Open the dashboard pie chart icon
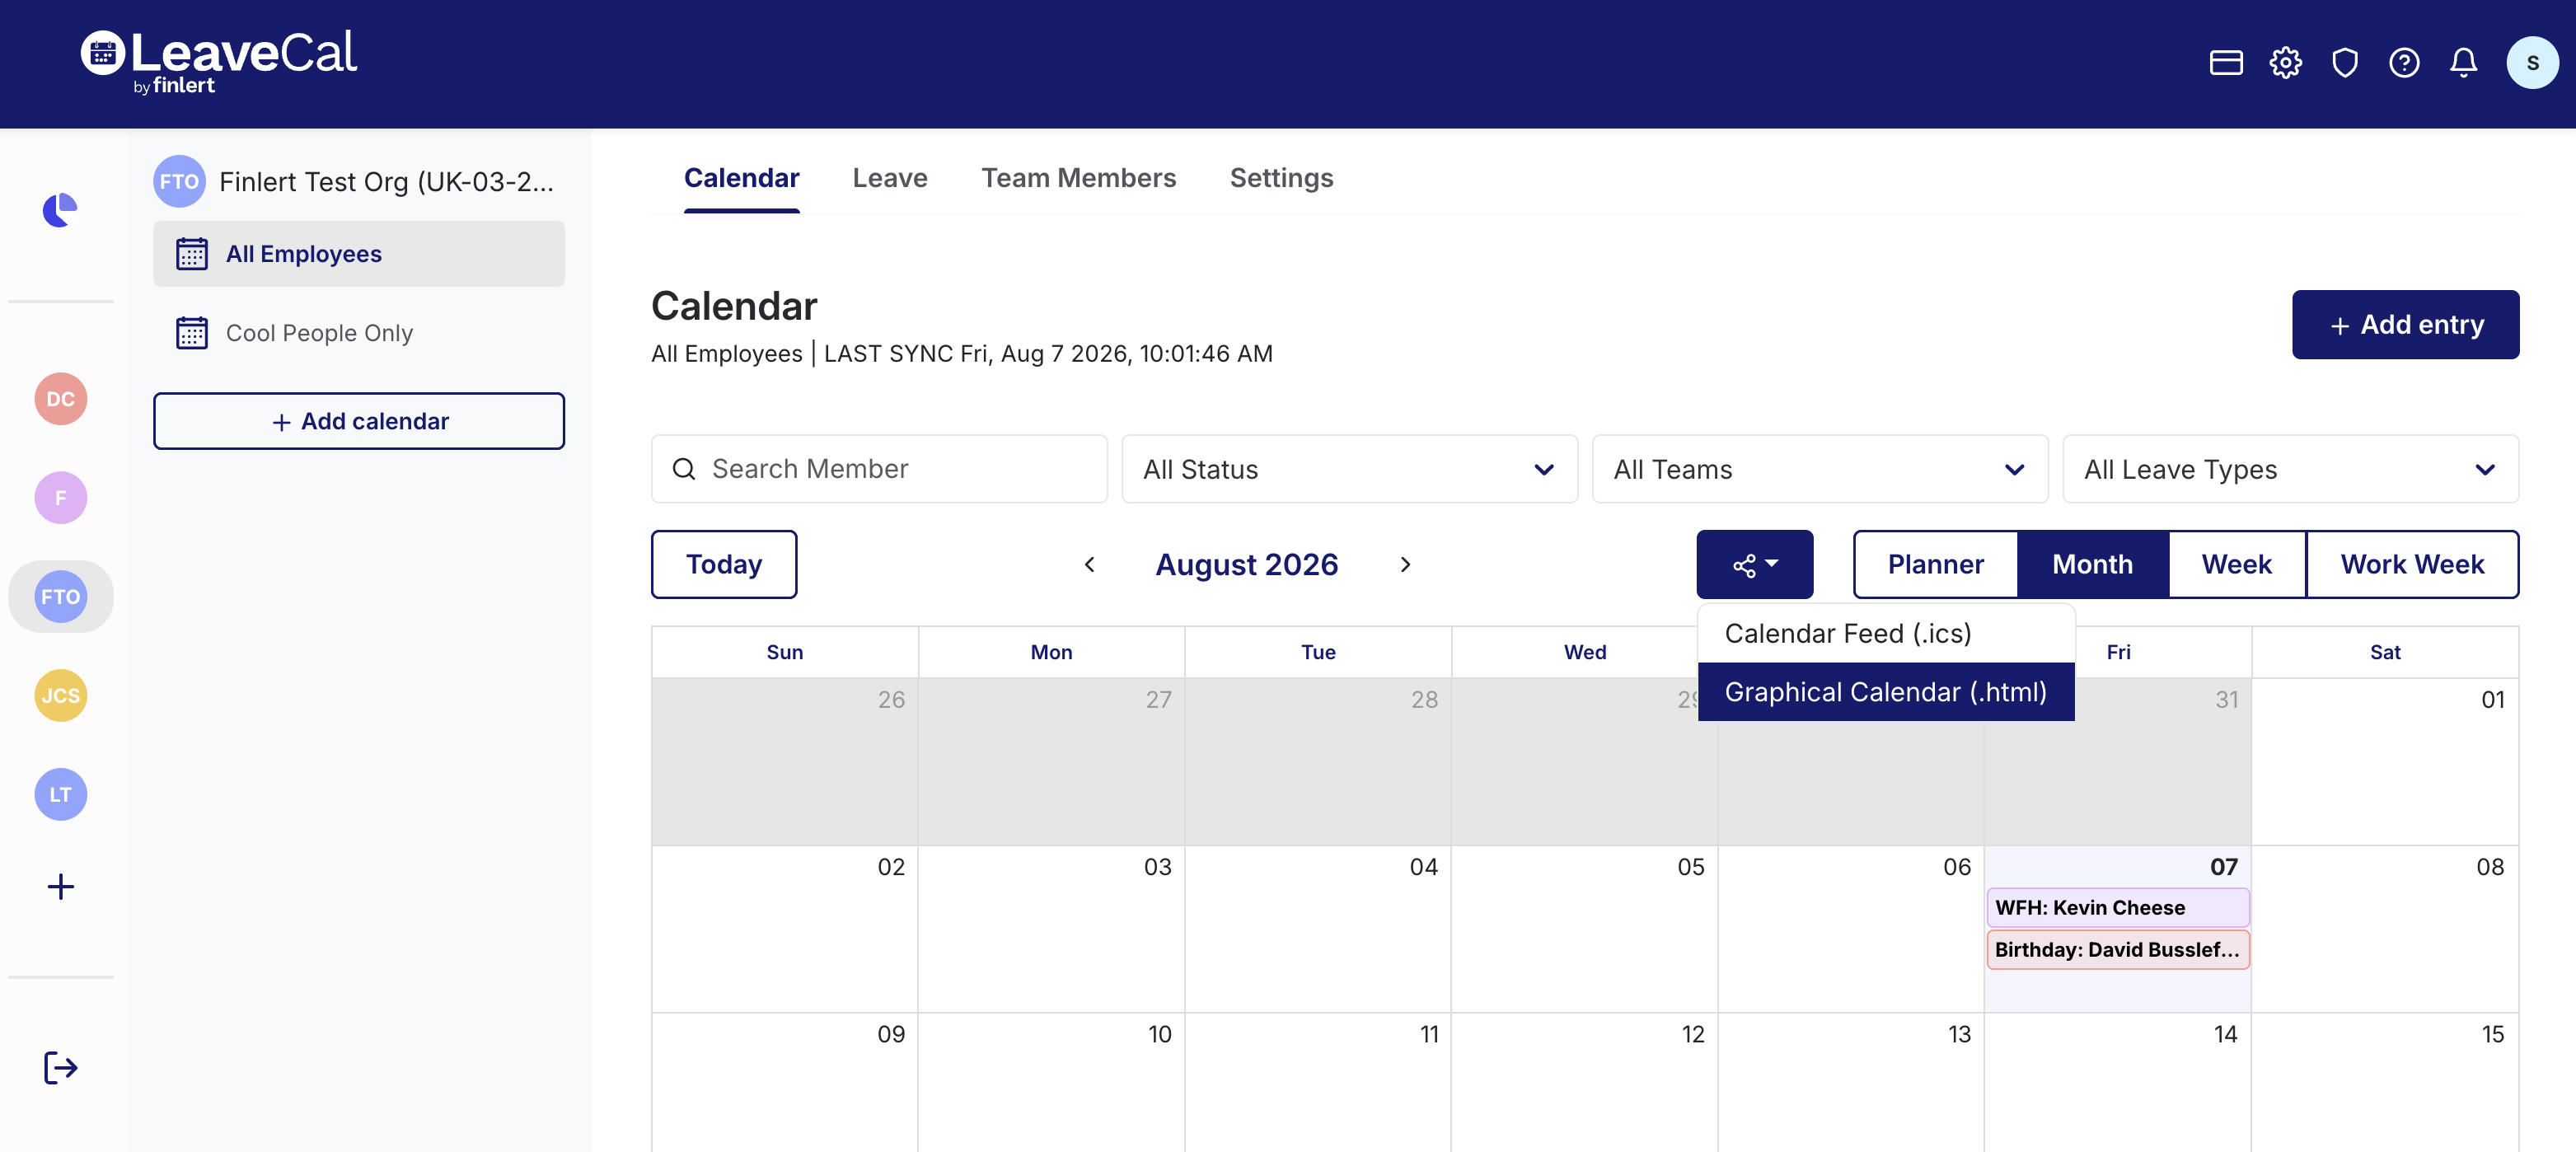 pos(60,210)
